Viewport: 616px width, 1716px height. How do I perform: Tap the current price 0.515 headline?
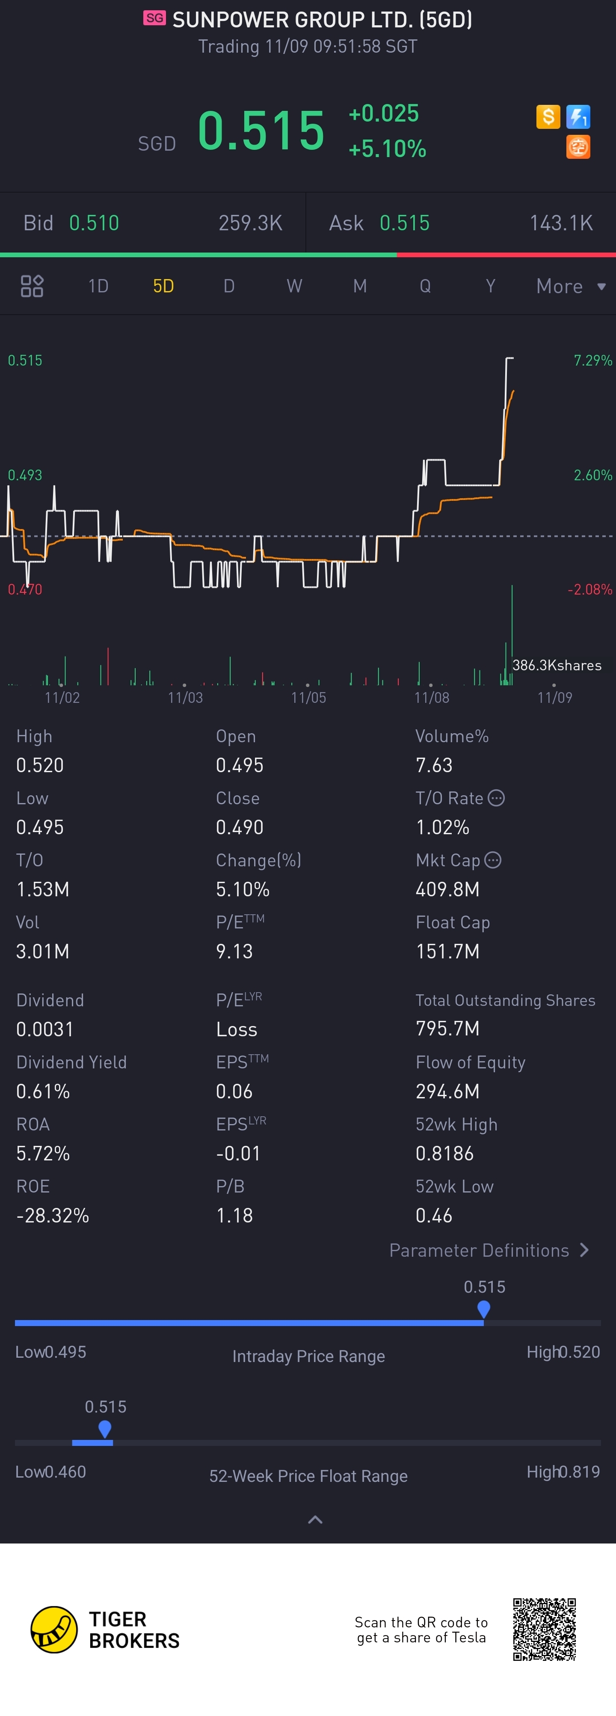tap(261, 130)
